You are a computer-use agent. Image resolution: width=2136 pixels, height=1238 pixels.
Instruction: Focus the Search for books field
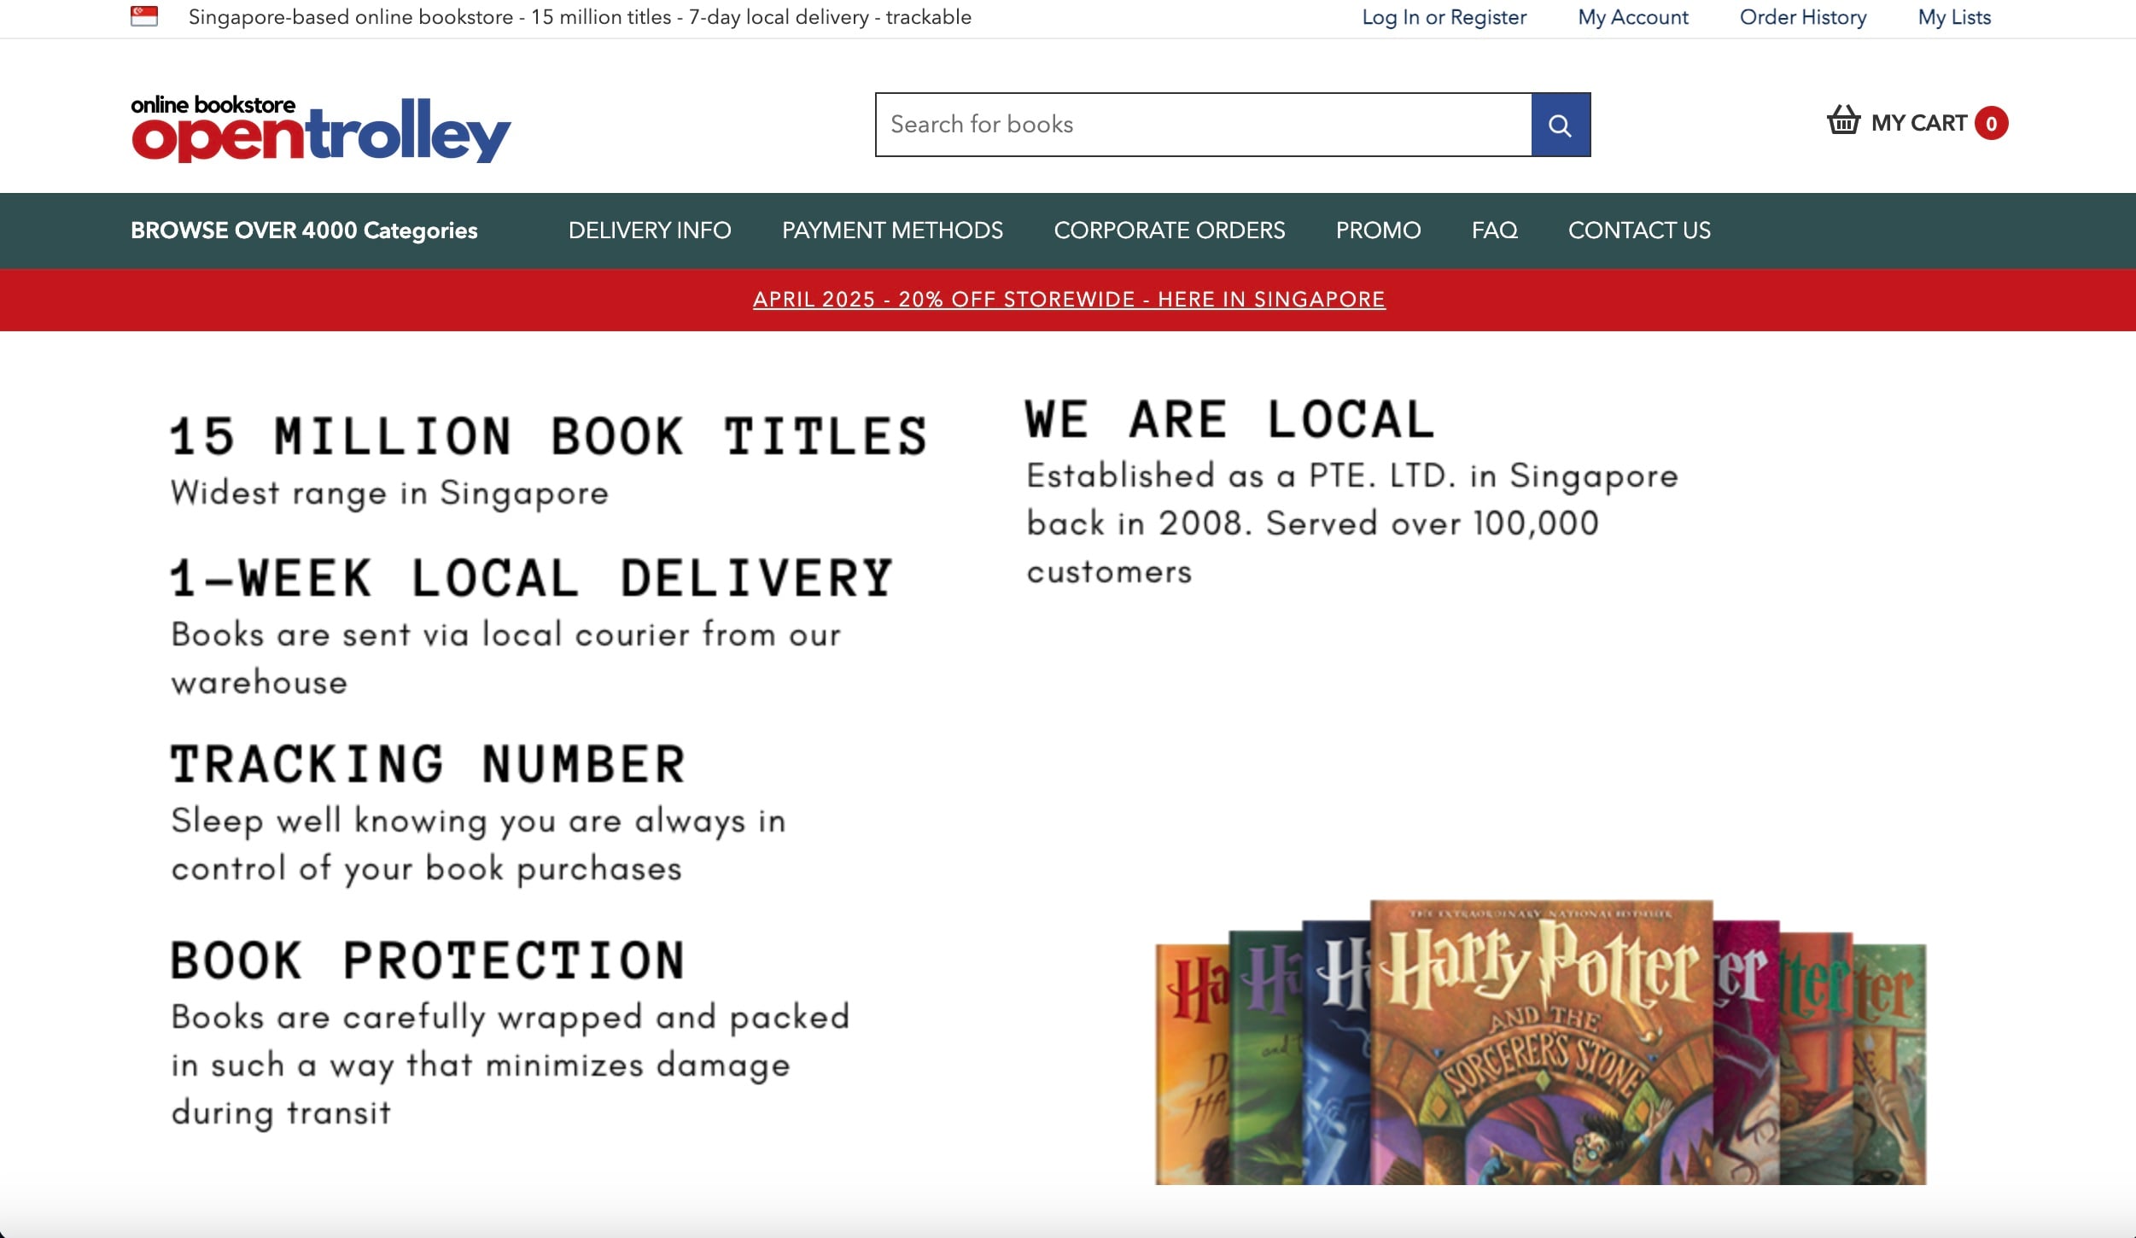(1204, 125)
